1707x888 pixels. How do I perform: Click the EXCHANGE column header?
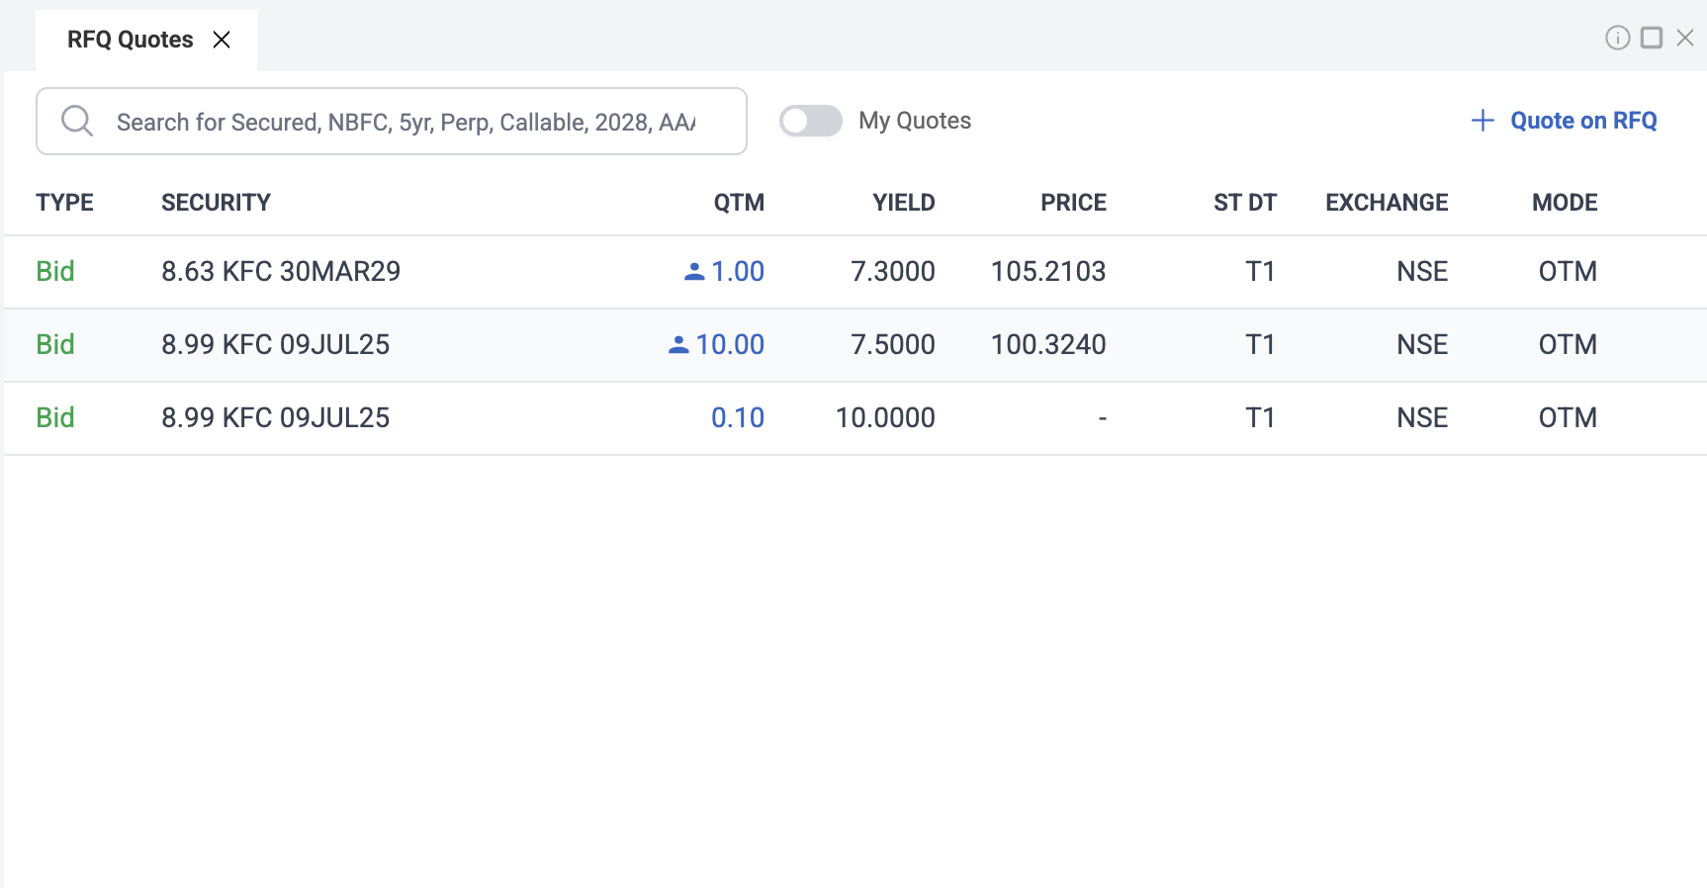[x=1387, y=203]
